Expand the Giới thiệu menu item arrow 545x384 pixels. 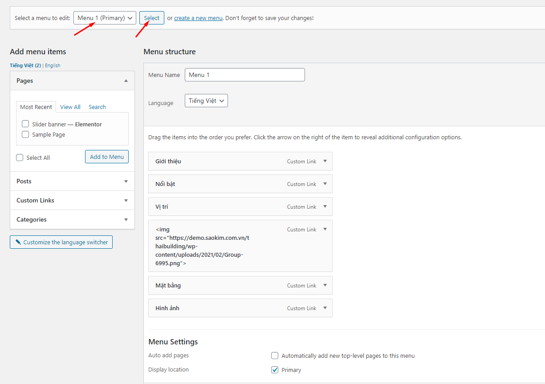click(325, 161)
